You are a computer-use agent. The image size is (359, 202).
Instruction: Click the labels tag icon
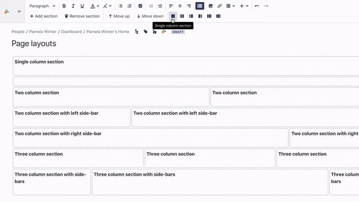(146, 31)
